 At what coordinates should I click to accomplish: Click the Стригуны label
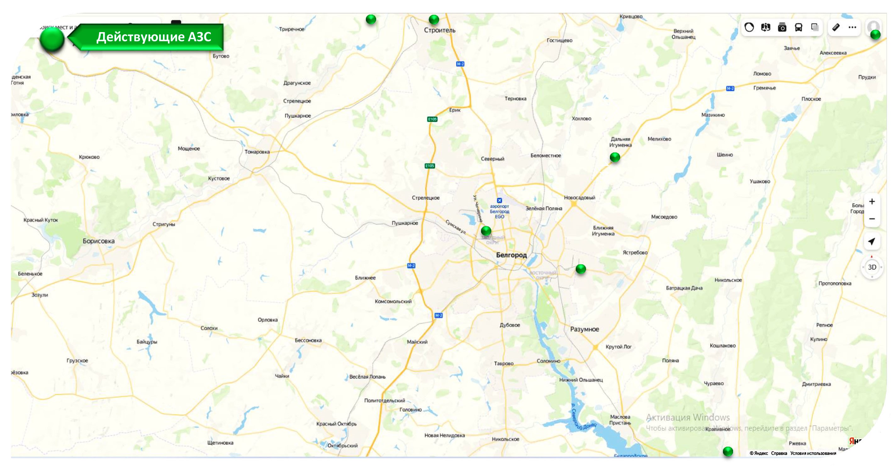(x=164, y=224)
